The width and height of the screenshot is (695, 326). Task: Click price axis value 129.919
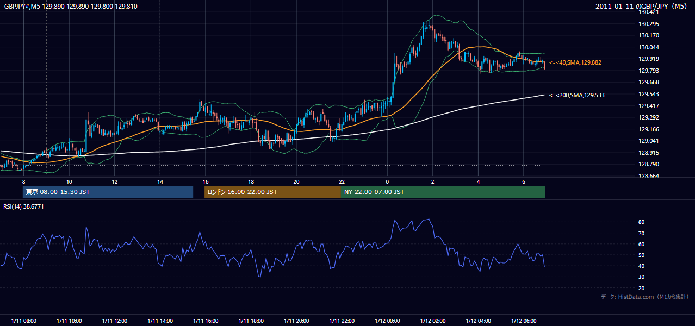click(649, 59)
